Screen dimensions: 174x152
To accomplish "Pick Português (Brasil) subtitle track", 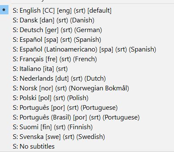I will point(87,117).
